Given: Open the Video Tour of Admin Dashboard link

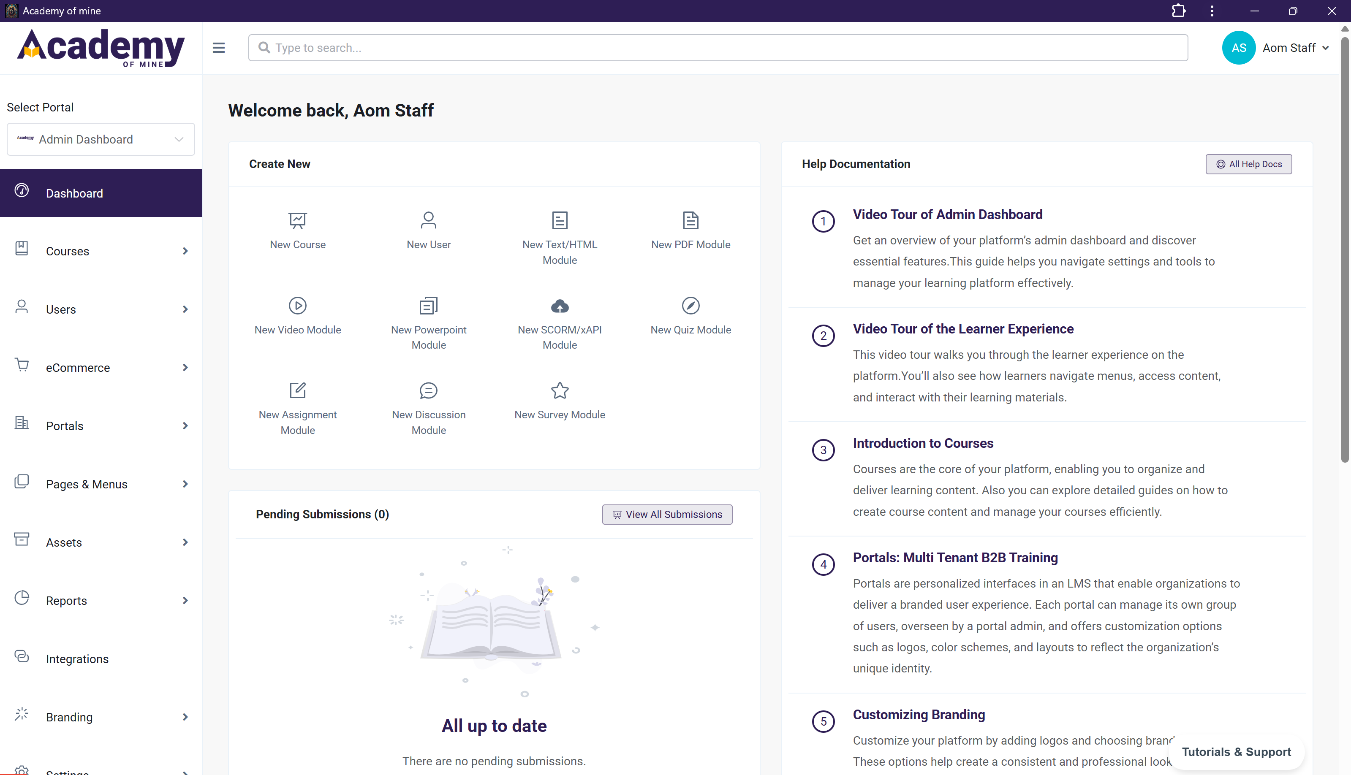Looking at the screenshot, I should coord(947,214).
